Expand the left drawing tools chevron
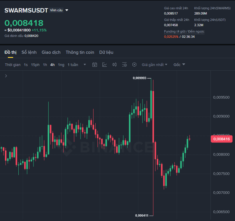 click(x=6, y=76)
